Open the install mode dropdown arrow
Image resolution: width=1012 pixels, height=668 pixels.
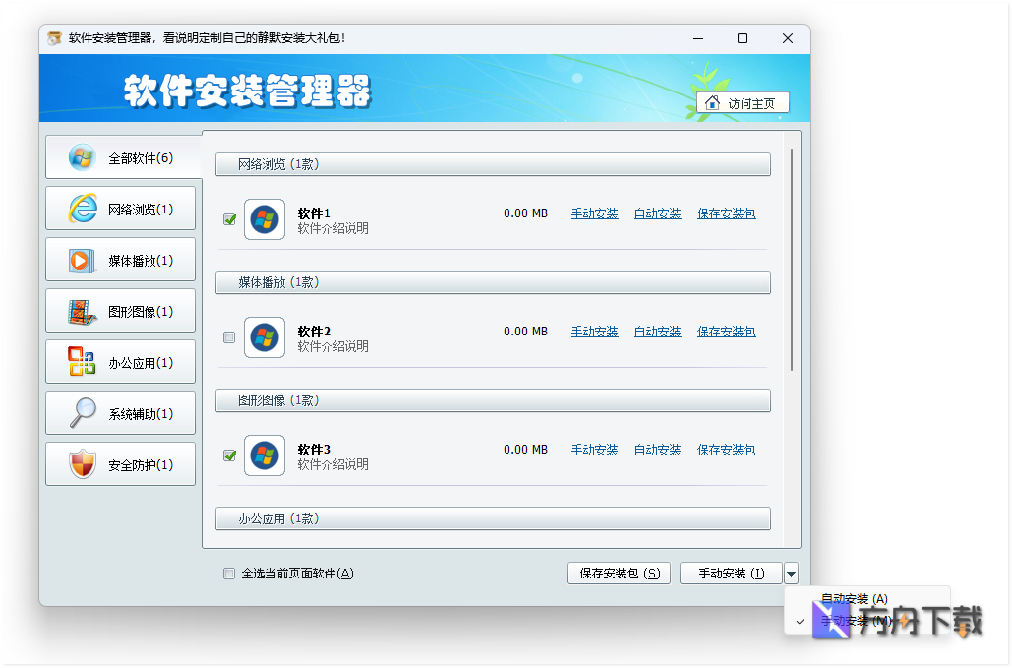click(790, 572)
